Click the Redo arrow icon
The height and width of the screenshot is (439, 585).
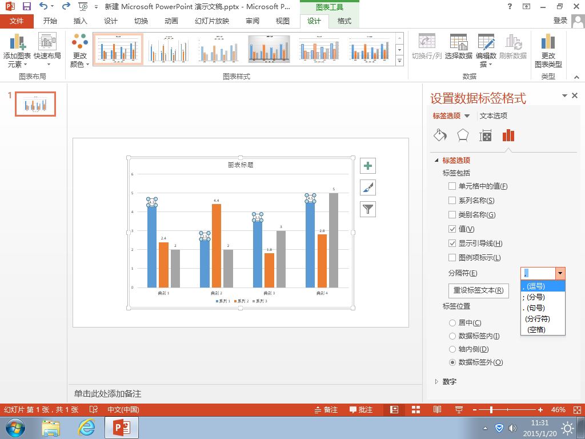click(66, 6)
